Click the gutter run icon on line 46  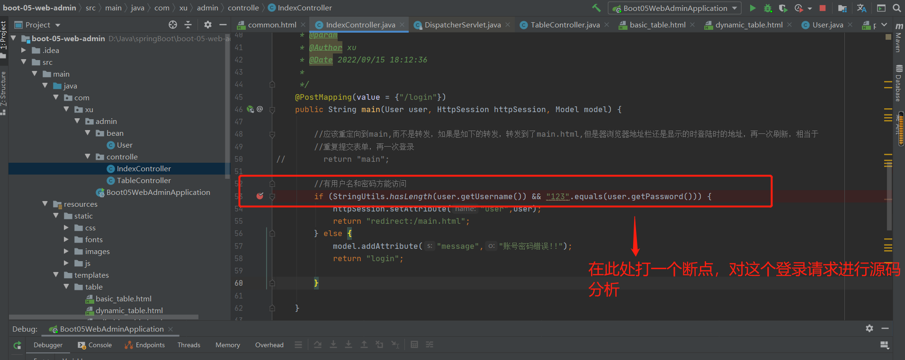[250, 109]
